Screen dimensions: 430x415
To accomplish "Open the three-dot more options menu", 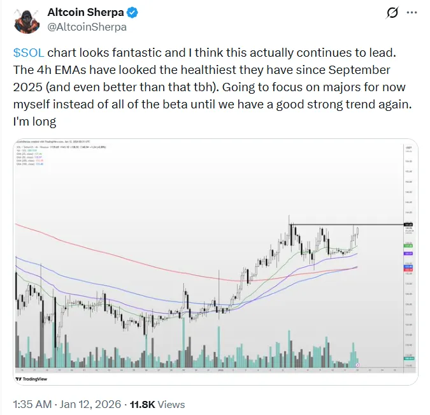I will click(415, 13).
